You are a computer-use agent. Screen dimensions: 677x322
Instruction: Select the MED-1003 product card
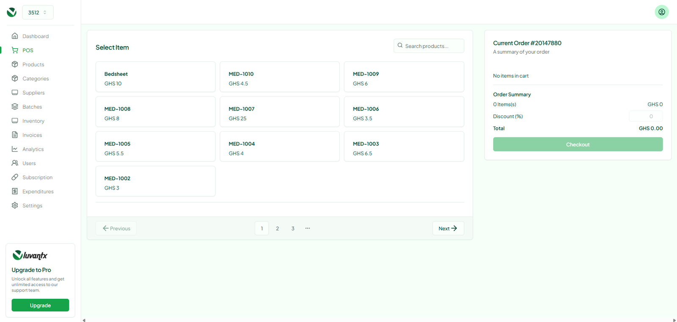404,146
